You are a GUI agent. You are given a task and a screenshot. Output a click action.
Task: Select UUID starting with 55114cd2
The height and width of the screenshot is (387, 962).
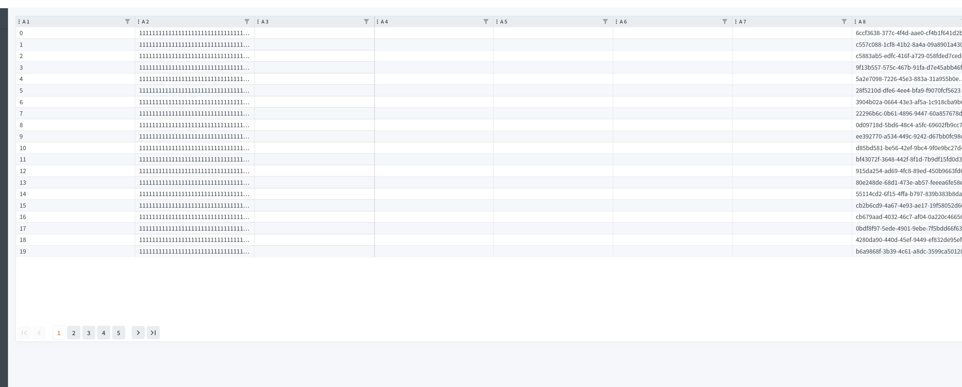coord(909,194)
